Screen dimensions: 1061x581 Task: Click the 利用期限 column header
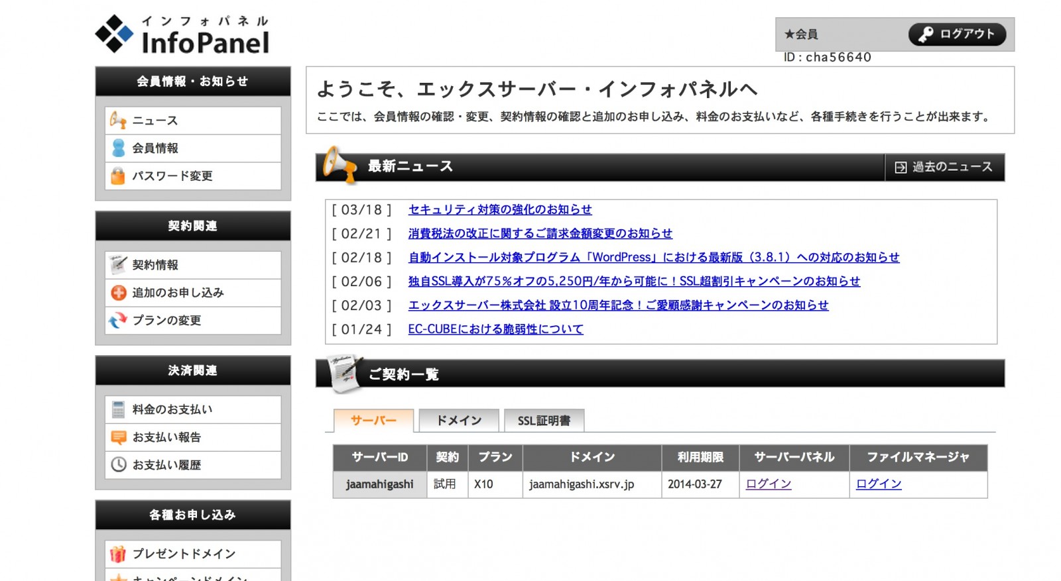700,457
